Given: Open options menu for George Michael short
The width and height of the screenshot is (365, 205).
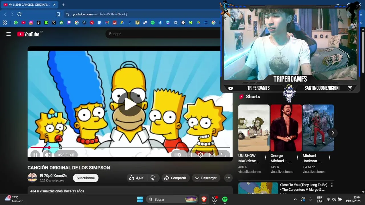Looking at the screenshot, I should (297, 157).
